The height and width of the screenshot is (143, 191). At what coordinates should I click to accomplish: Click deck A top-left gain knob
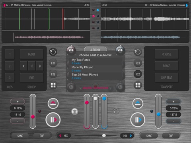coord(71,50)
